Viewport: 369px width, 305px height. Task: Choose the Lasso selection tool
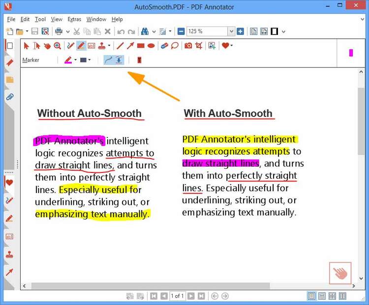175,46
